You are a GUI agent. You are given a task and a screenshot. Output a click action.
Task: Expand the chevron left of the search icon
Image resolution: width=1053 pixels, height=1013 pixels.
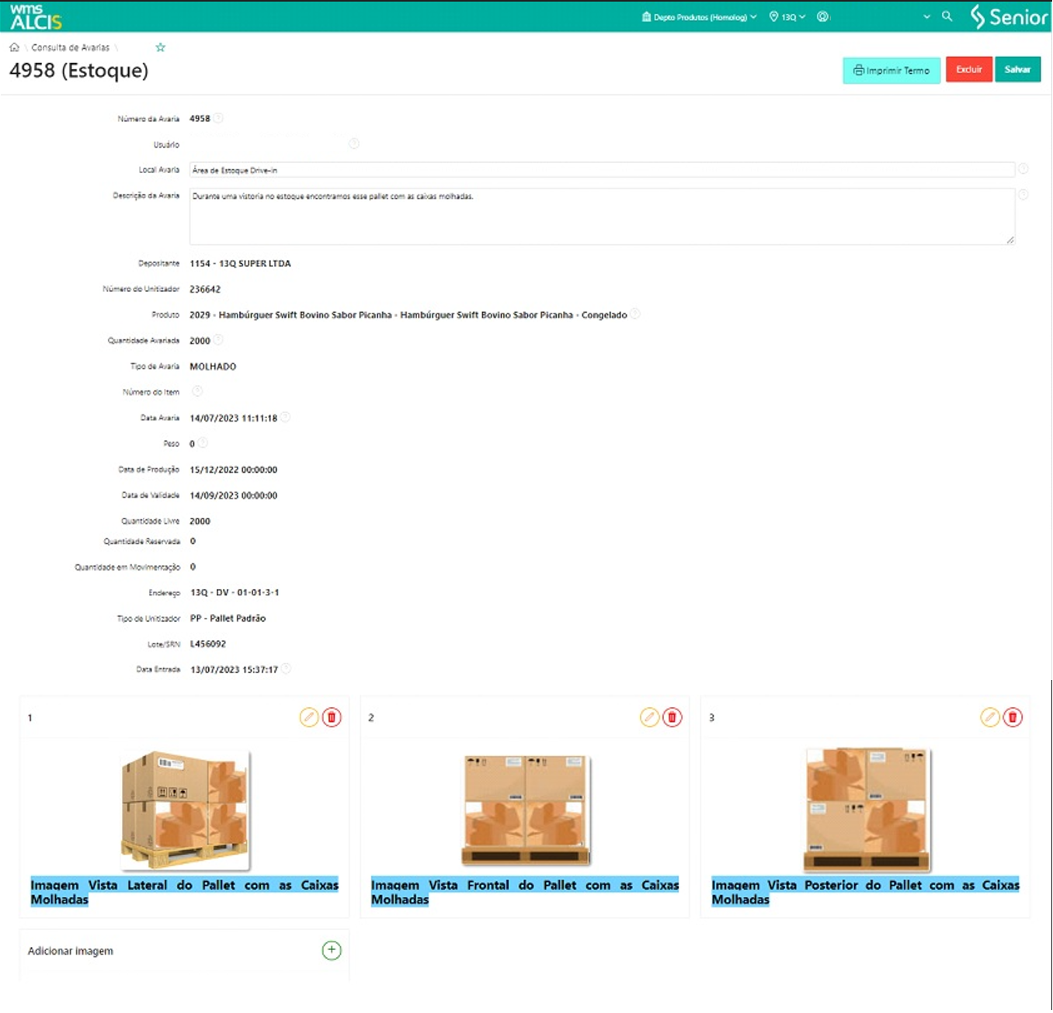click(926, 16)
